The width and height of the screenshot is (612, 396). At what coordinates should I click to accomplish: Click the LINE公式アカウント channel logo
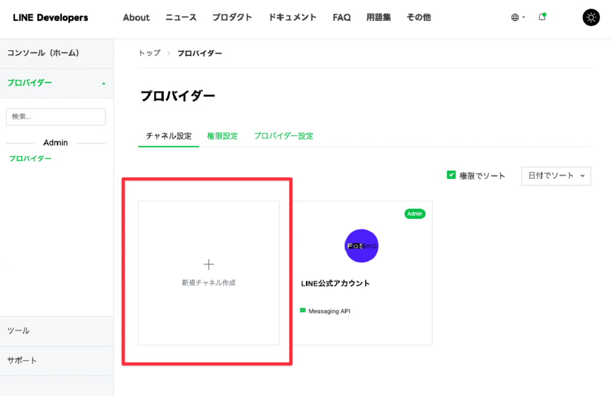pos(362,245)
